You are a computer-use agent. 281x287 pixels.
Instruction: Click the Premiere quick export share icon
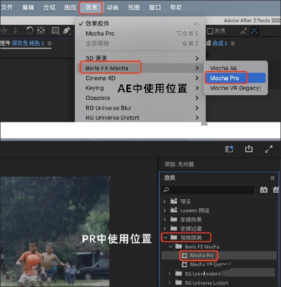[249, 149]
